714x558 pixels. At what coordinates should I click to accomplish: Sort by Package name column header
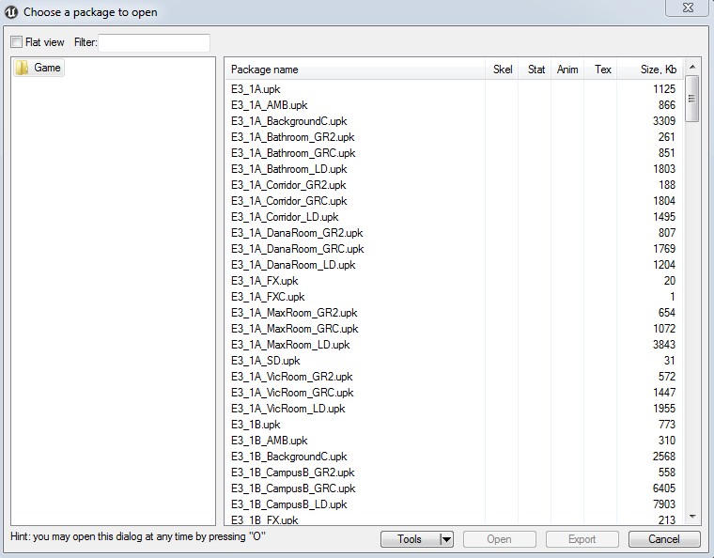pyautogui.click(x=355, y=70)
